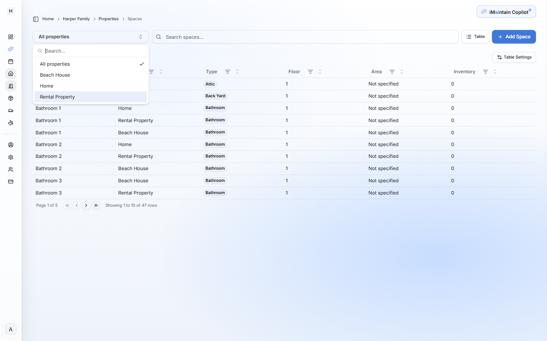
Task: Open the Type column filter
Action: [x=227, y=72]
